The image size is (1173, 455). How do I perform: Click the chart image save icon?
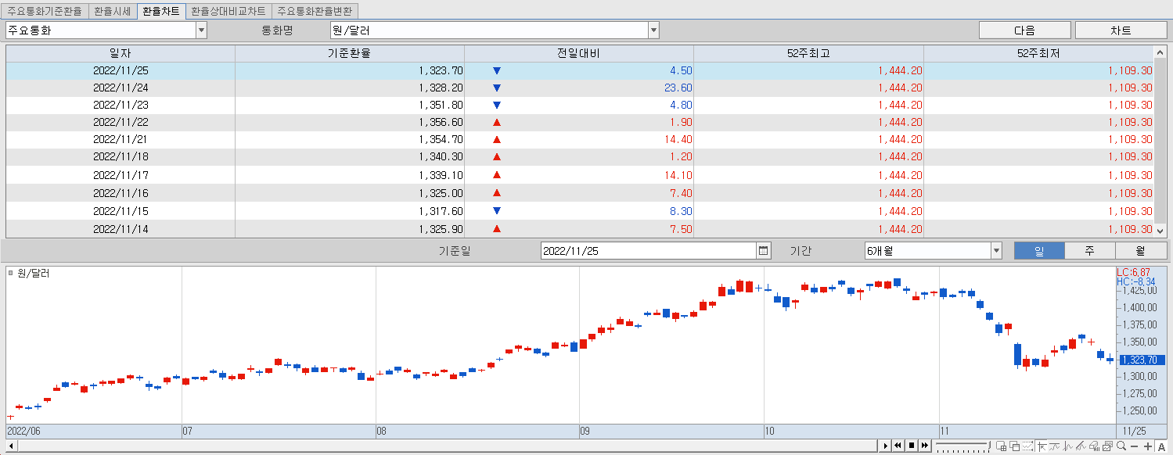tap(1107, 446)
